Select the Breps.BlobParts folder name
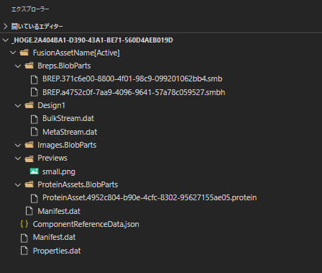The height and width of the screenshot is (273, 322). click(64, 66)
